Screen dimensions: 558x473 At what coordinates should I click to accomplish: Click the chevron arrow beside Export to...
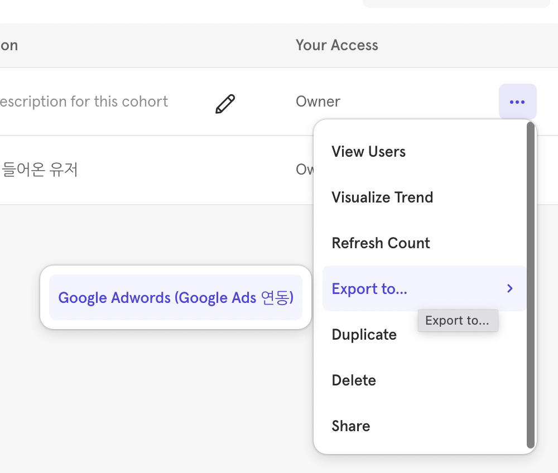(x=509, y=288)
